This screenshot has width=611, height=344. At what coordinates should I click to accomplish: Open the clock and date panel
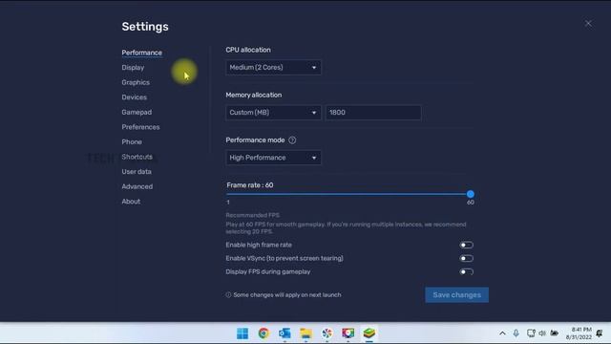tap(579, 333)
